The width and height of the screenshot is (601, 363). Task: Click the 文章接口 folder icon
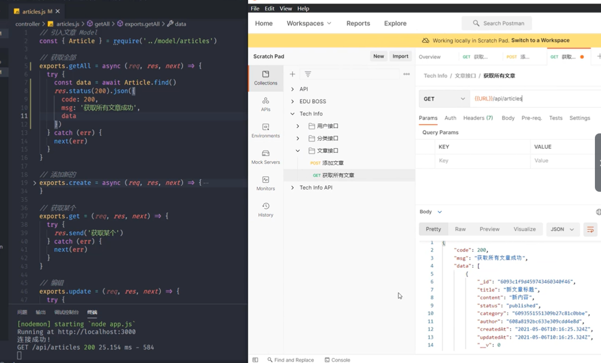[312, 151]
